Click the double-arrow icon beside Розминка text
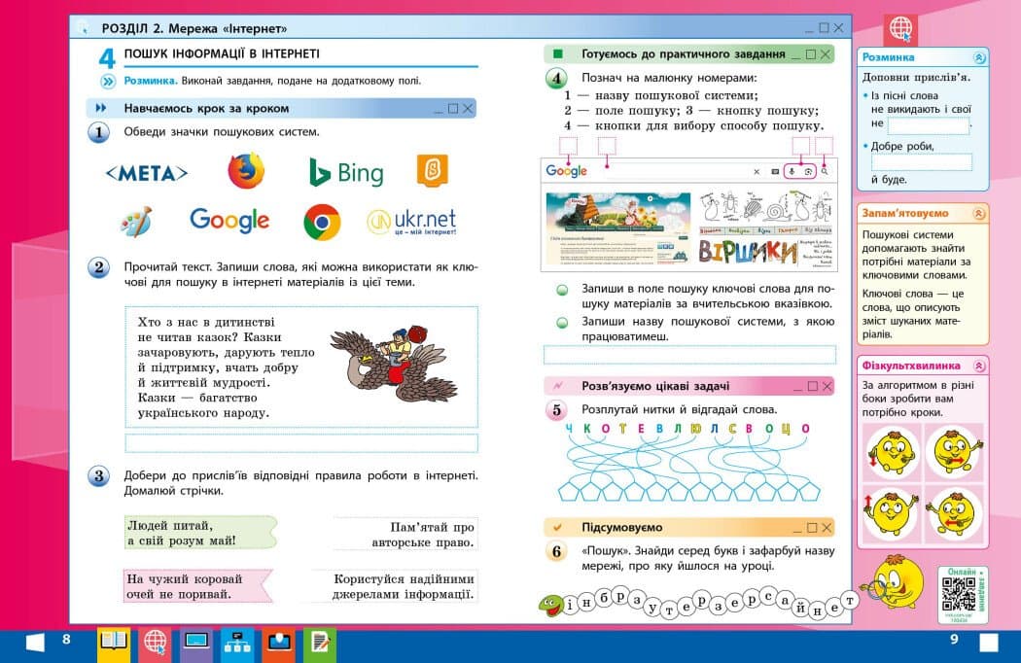 pyautogui.click(x=108, y=82)
